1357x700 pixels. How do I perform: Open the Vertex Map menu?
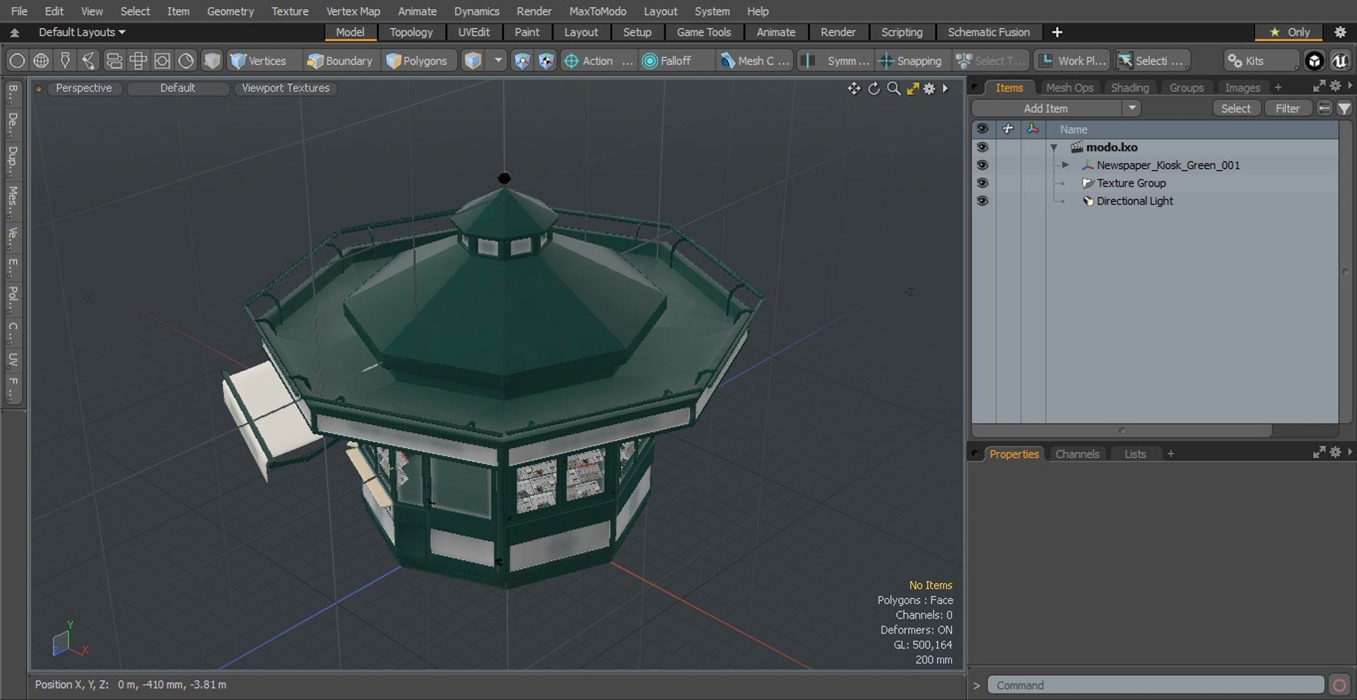coord(353,11)
